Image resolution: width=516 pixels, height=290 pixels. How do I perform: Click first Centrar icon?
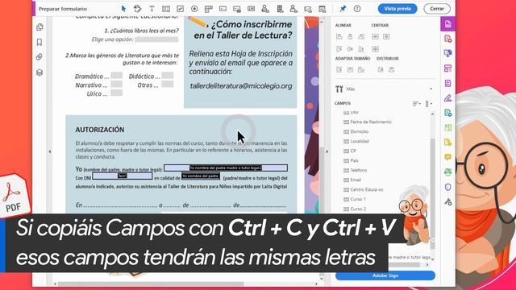pyautogui.click(x=375, y=36)
